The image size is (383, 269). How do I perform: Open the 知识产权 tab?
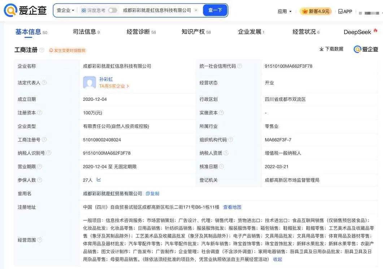pyautogui.click(x=193, y=32)
